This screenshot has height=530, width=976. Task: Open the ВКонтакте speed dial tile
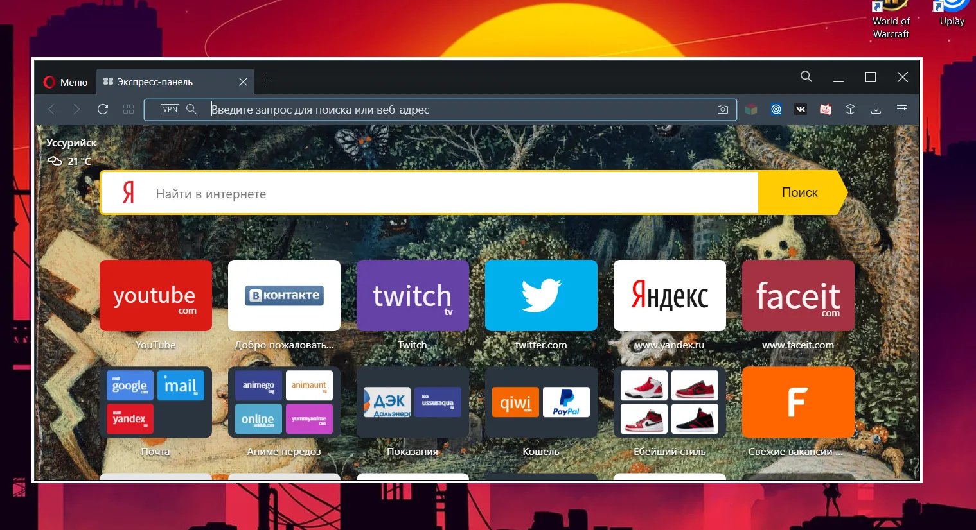click(x=284, y=296)
